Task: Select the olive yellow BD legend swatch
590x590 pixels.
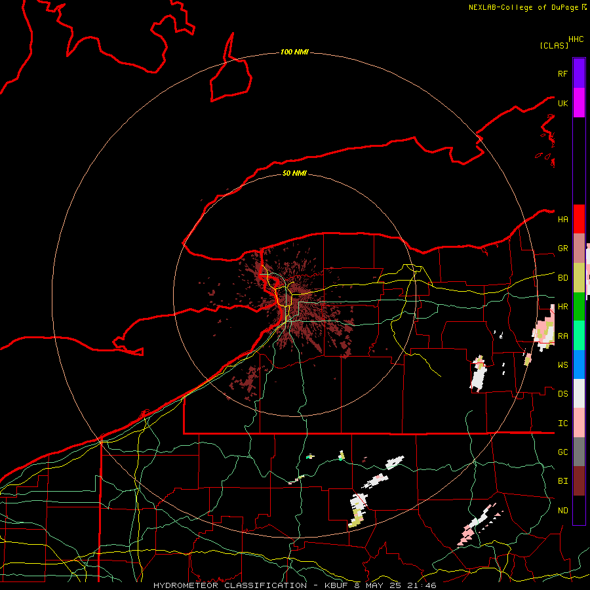Action: 579,278
